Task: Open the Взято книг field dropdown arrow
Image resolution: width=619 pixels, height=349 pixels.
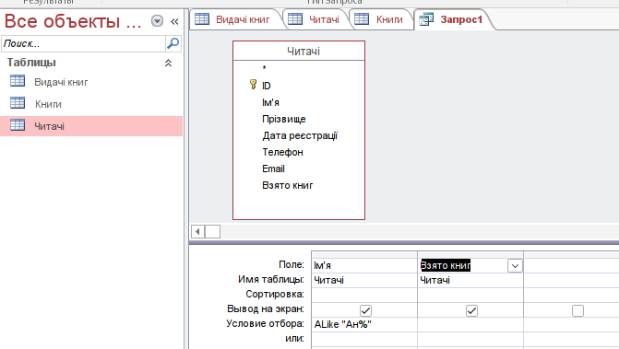Action: click(515, 266)
